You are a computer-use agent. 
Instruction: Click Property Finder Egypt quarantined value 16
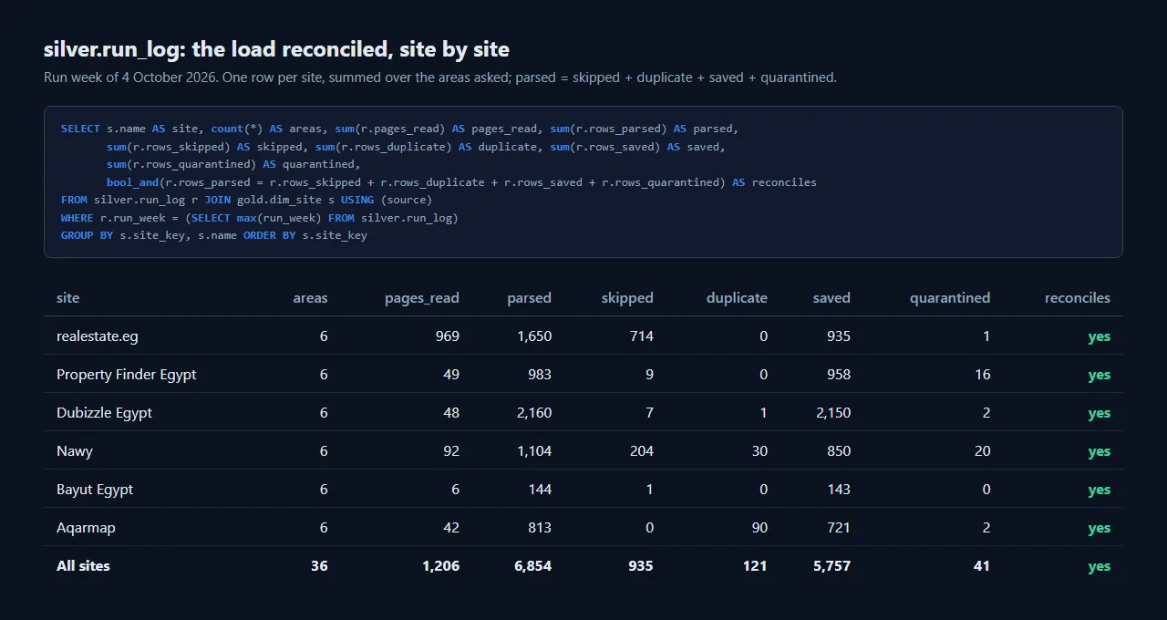tap(982, 375)
